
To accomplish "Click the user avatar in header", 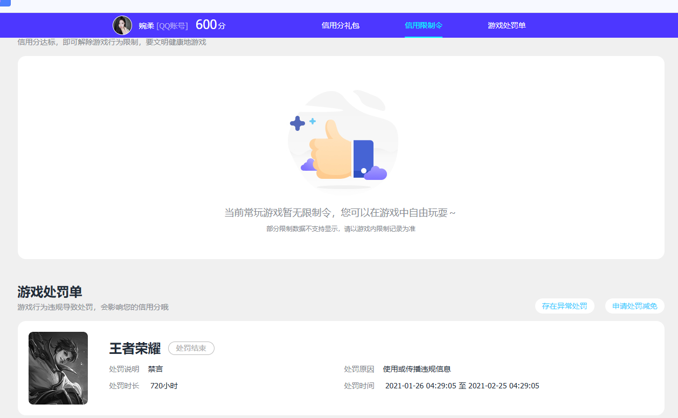I will (122, 25).
